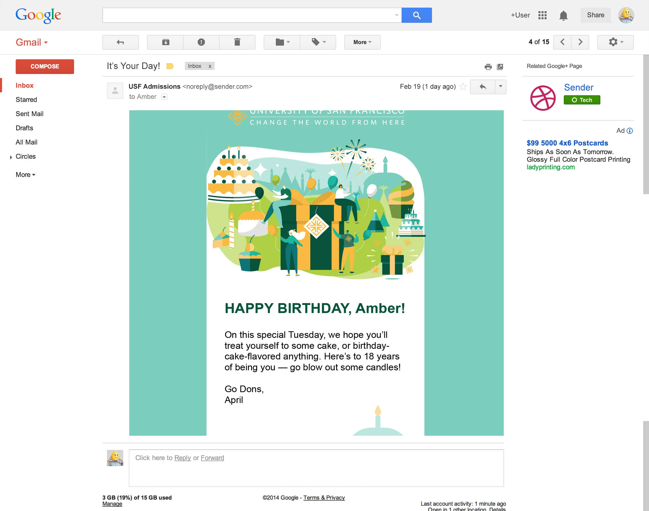649x511 pixels.
Task: Show details dropdown beside 'to Amber'
Action: [x=164, y=97]
